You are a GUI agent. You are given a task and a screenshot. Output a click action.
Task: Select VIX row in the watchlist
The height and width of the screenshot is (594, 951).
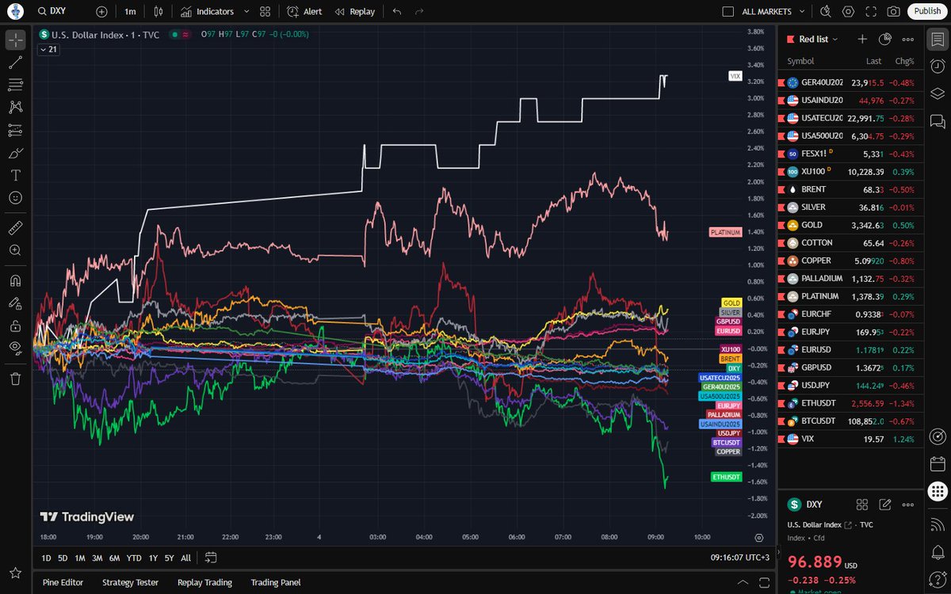click(x=851, y=438)
